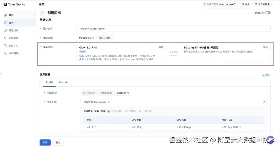
Task: Click the 部署 deploy button
Action: point(45,143)
